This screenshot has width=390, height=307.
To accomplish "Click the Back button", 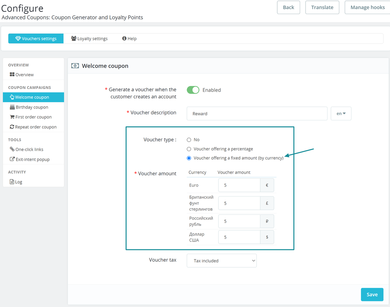I will (289, 8).
